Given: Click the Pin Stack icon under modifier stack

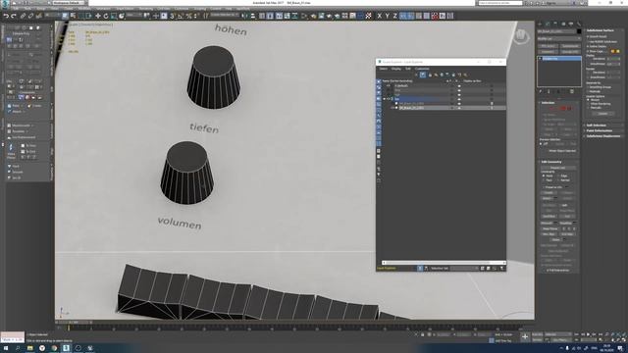Looking at the screenshot, I should tap(541, 91).
